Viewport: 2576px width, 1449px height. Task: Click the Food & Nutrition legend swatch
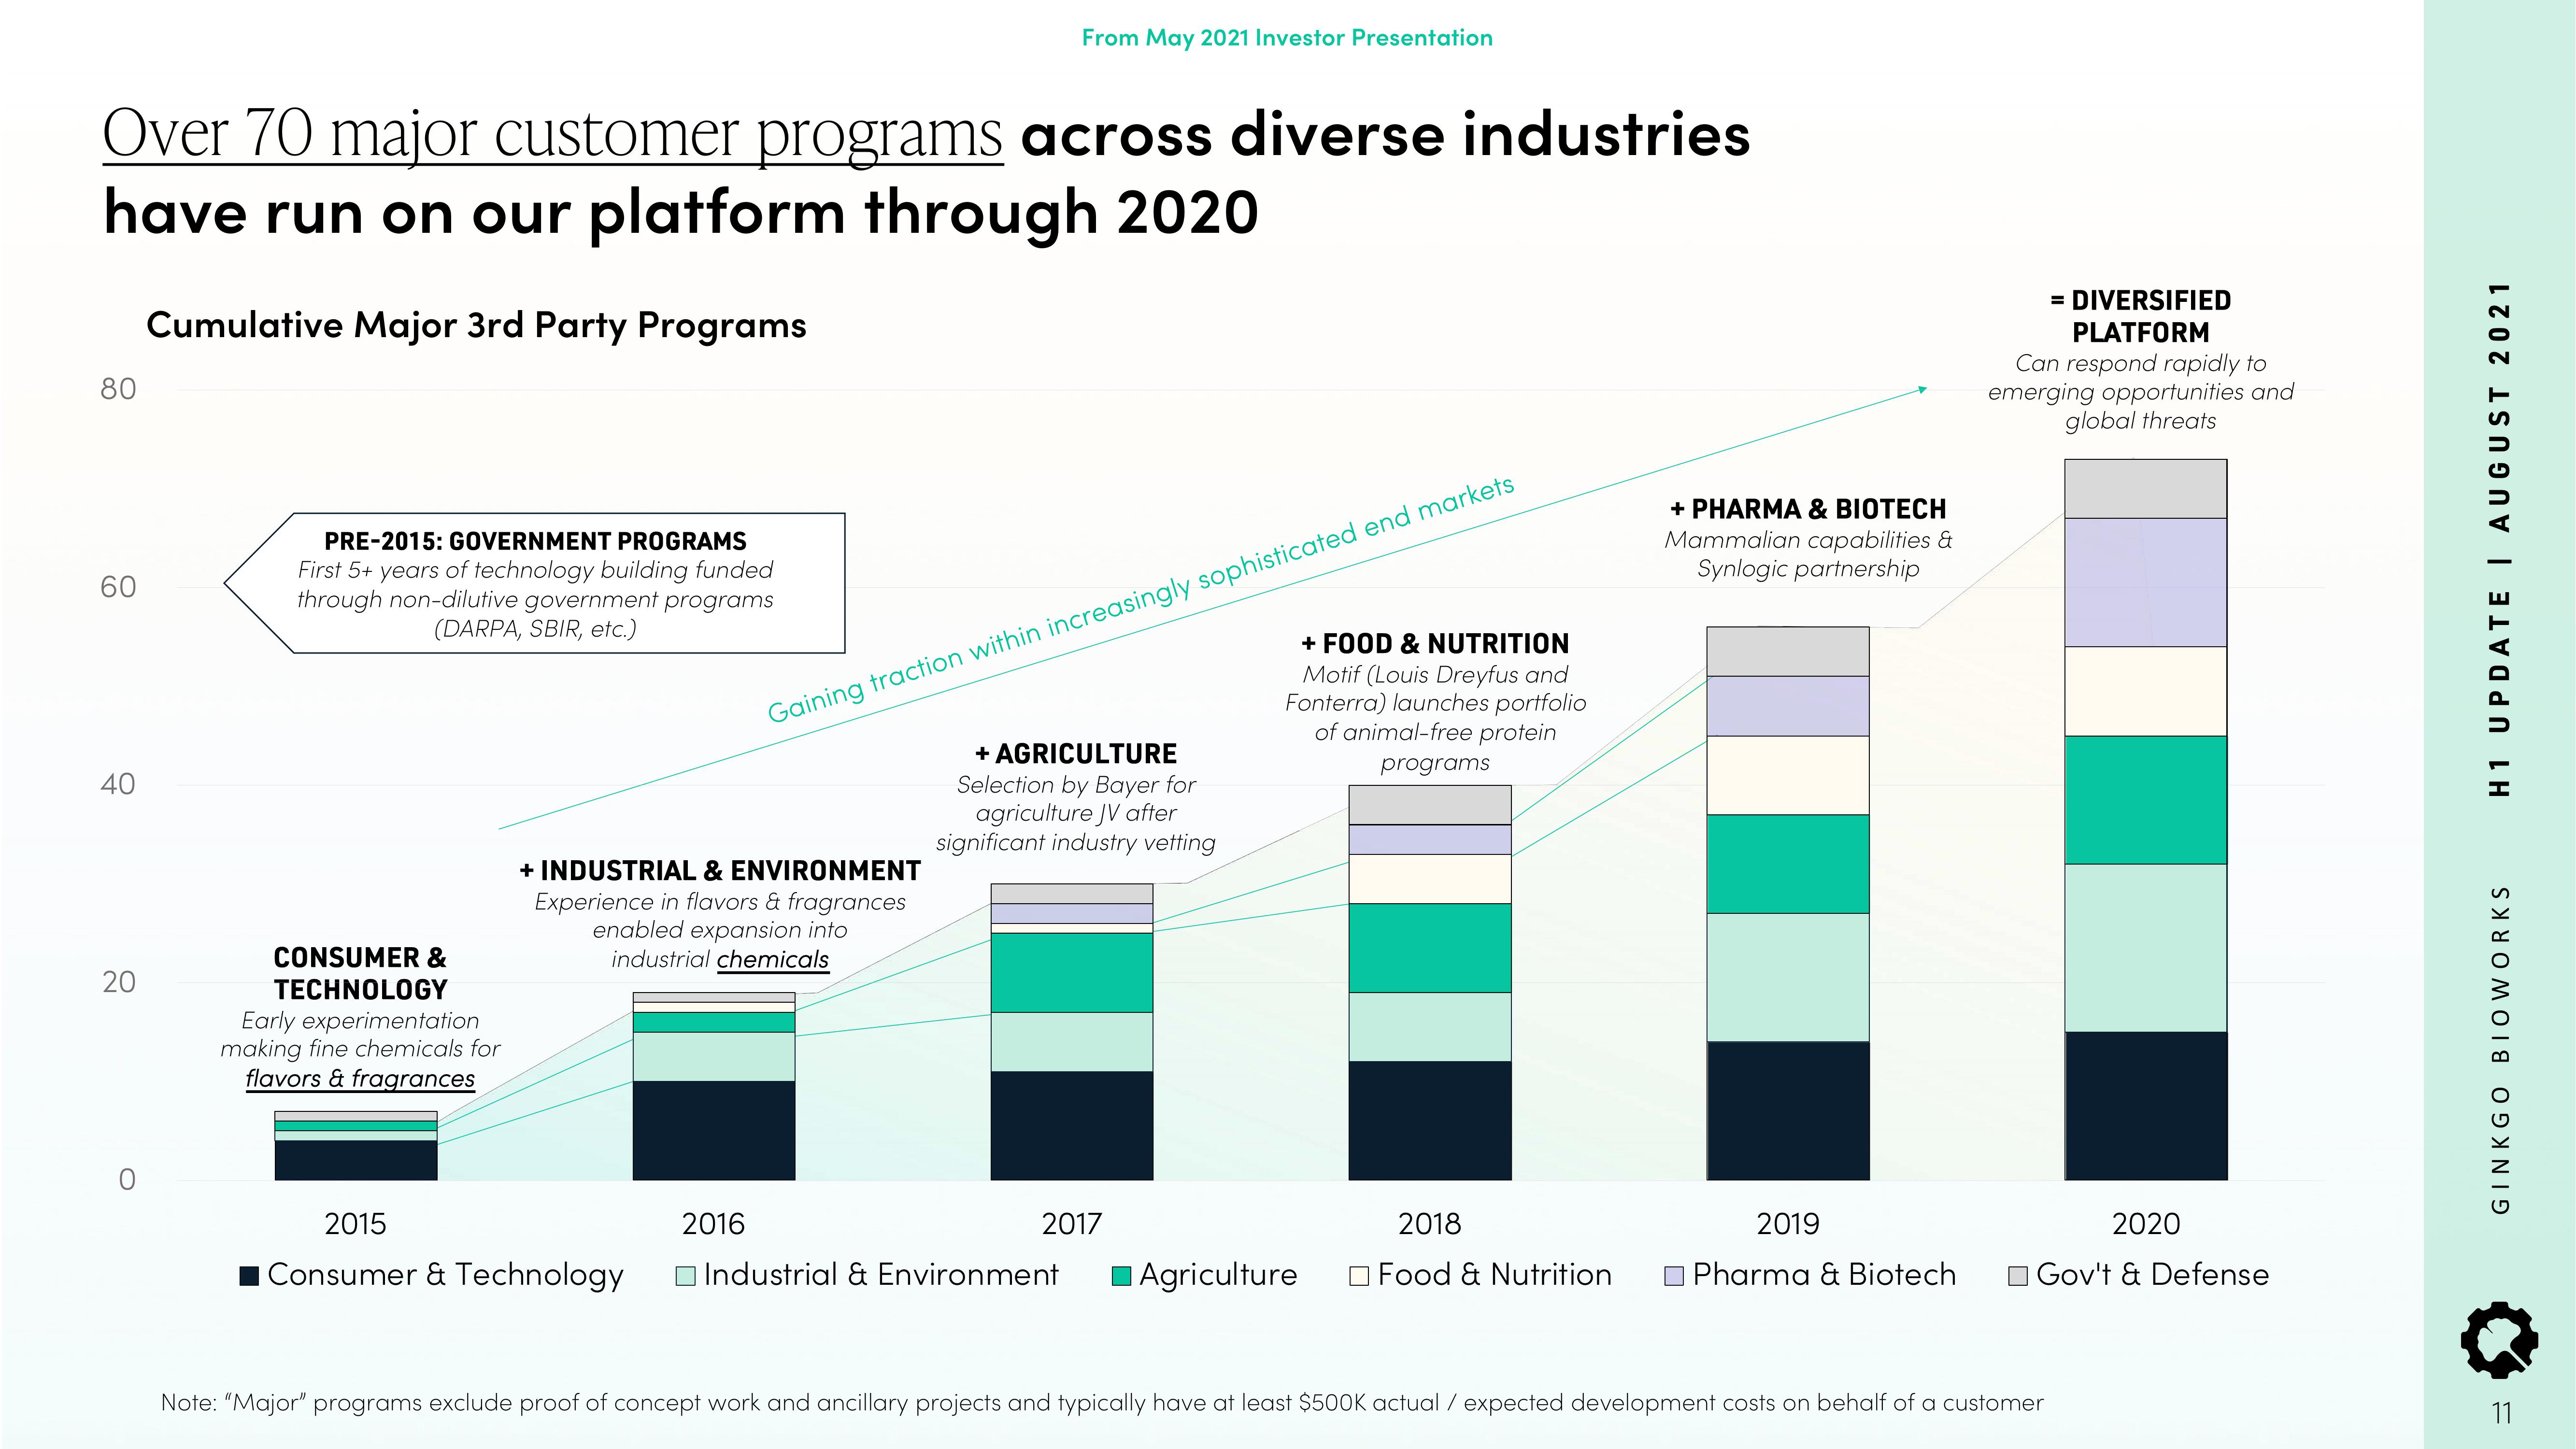[1359, 1276]
